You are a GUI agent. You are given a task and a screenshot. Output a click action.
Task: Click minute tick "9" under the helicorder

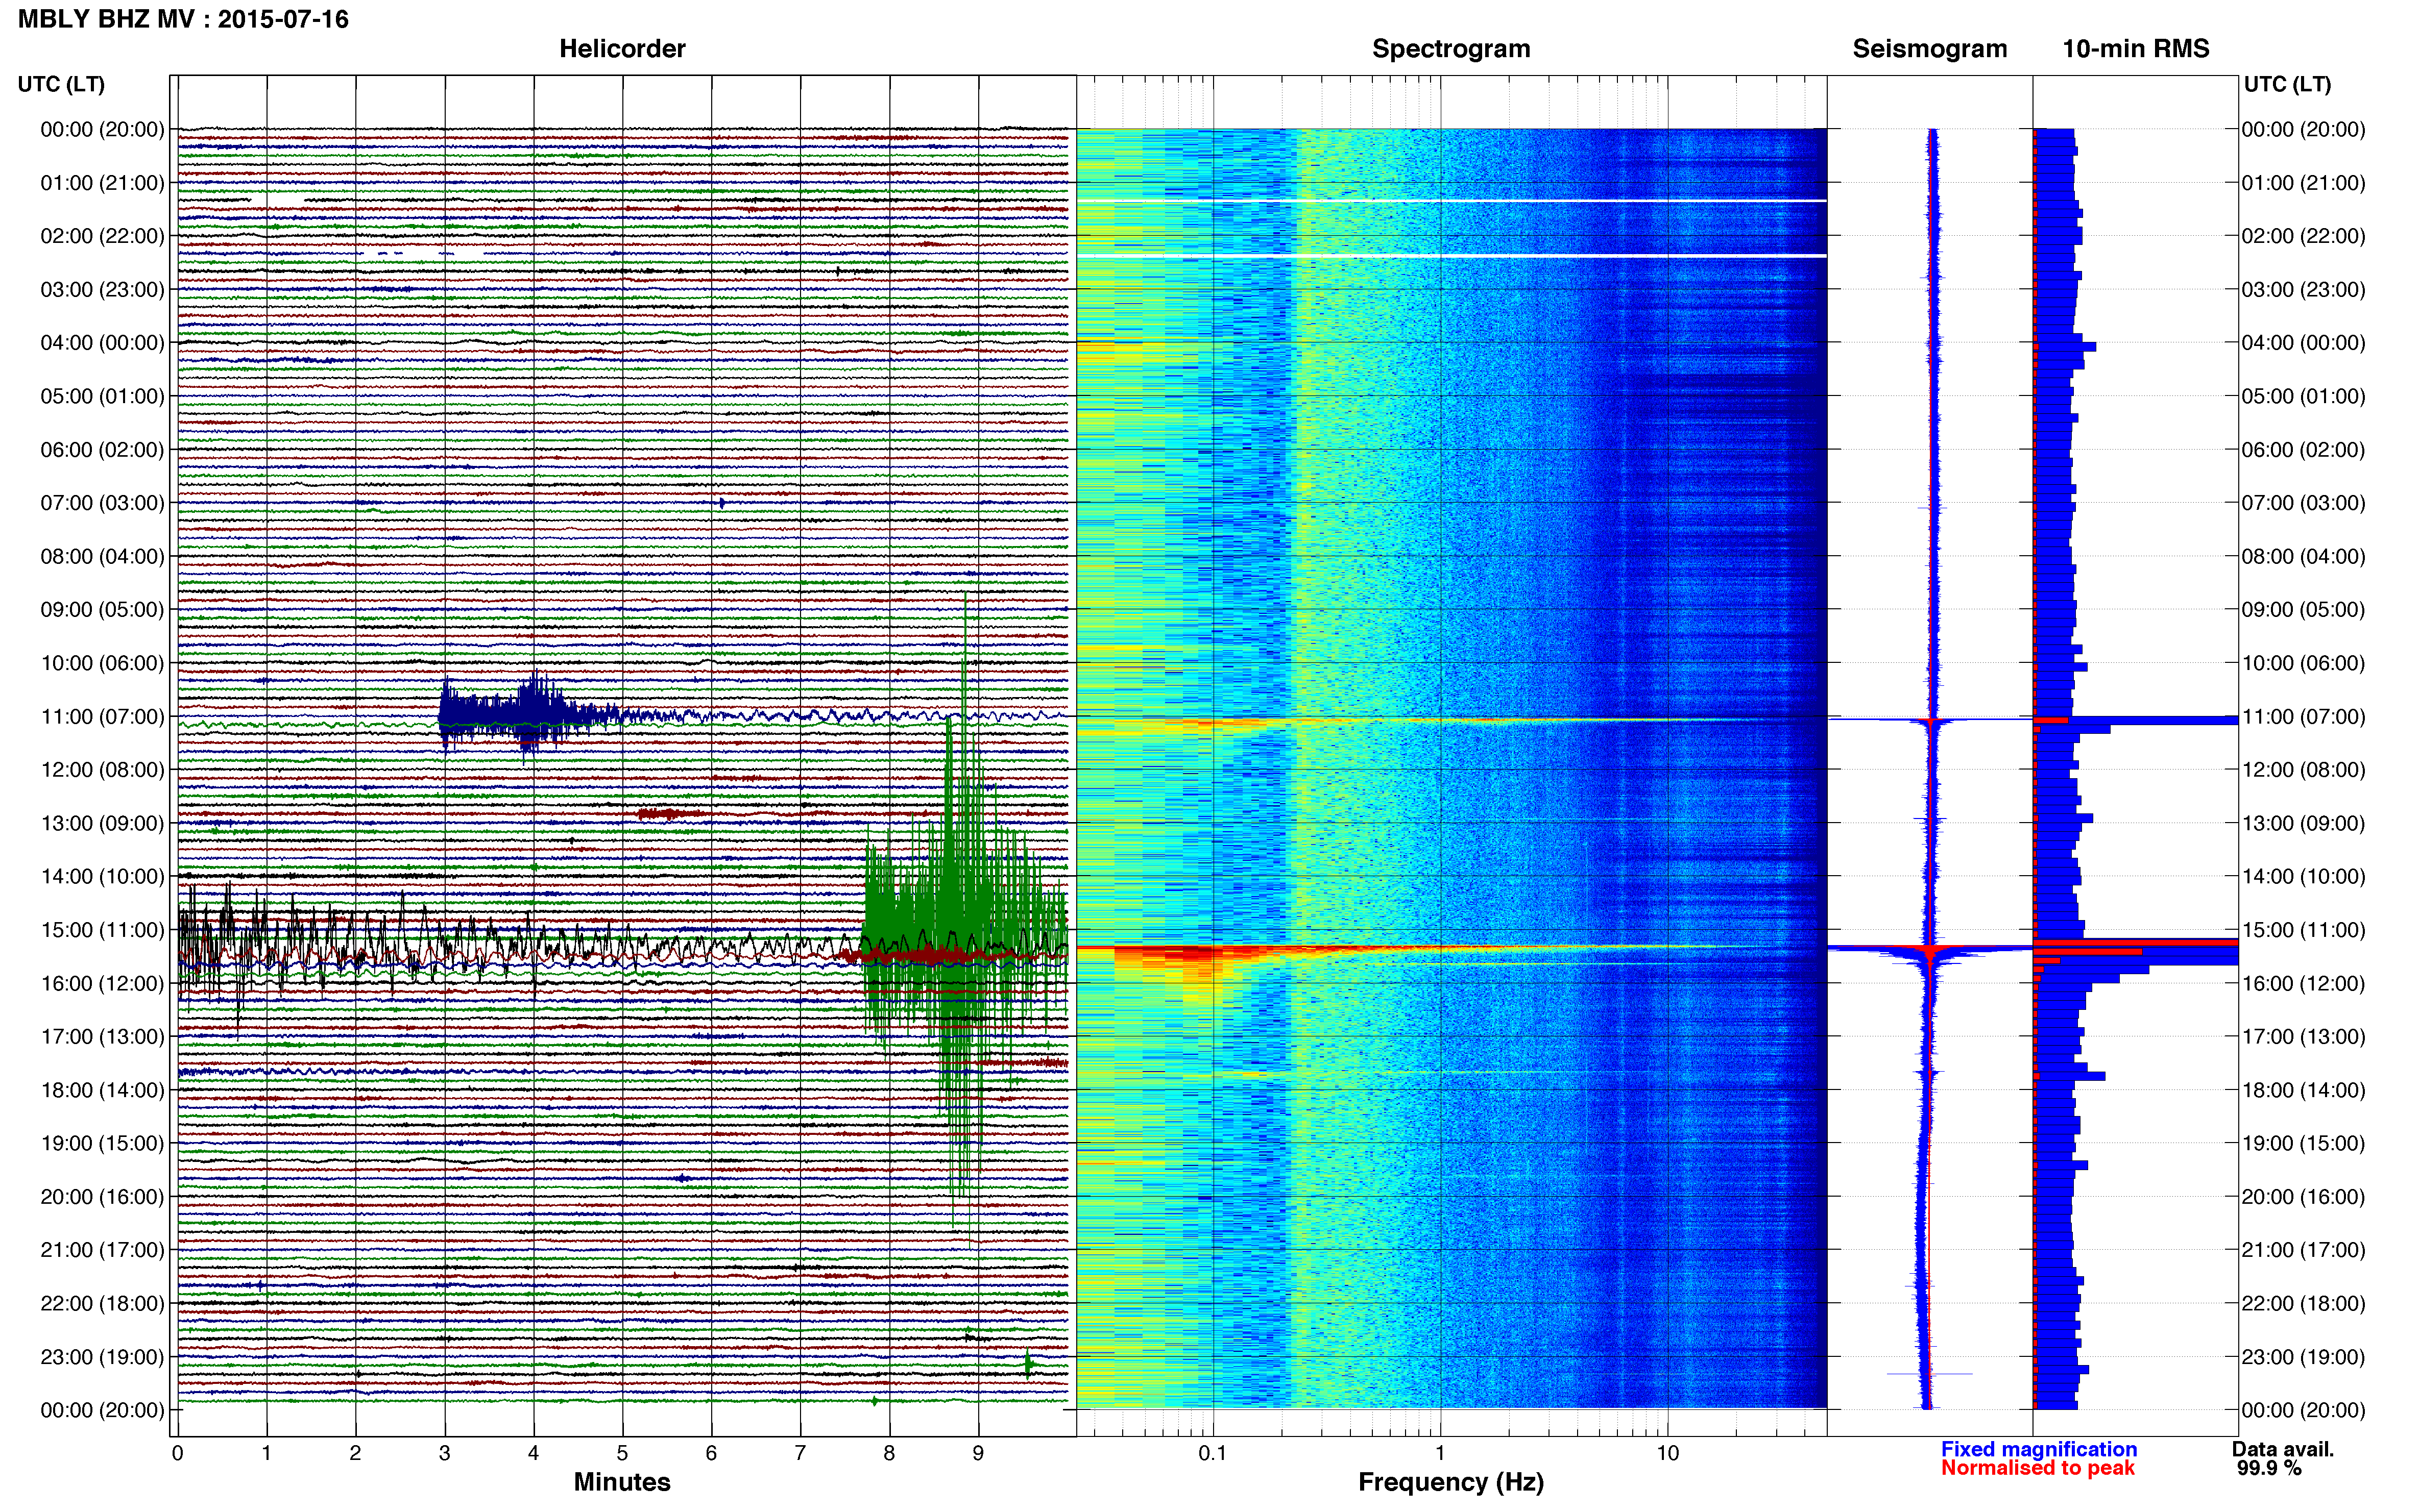(x=978, y=1453)
